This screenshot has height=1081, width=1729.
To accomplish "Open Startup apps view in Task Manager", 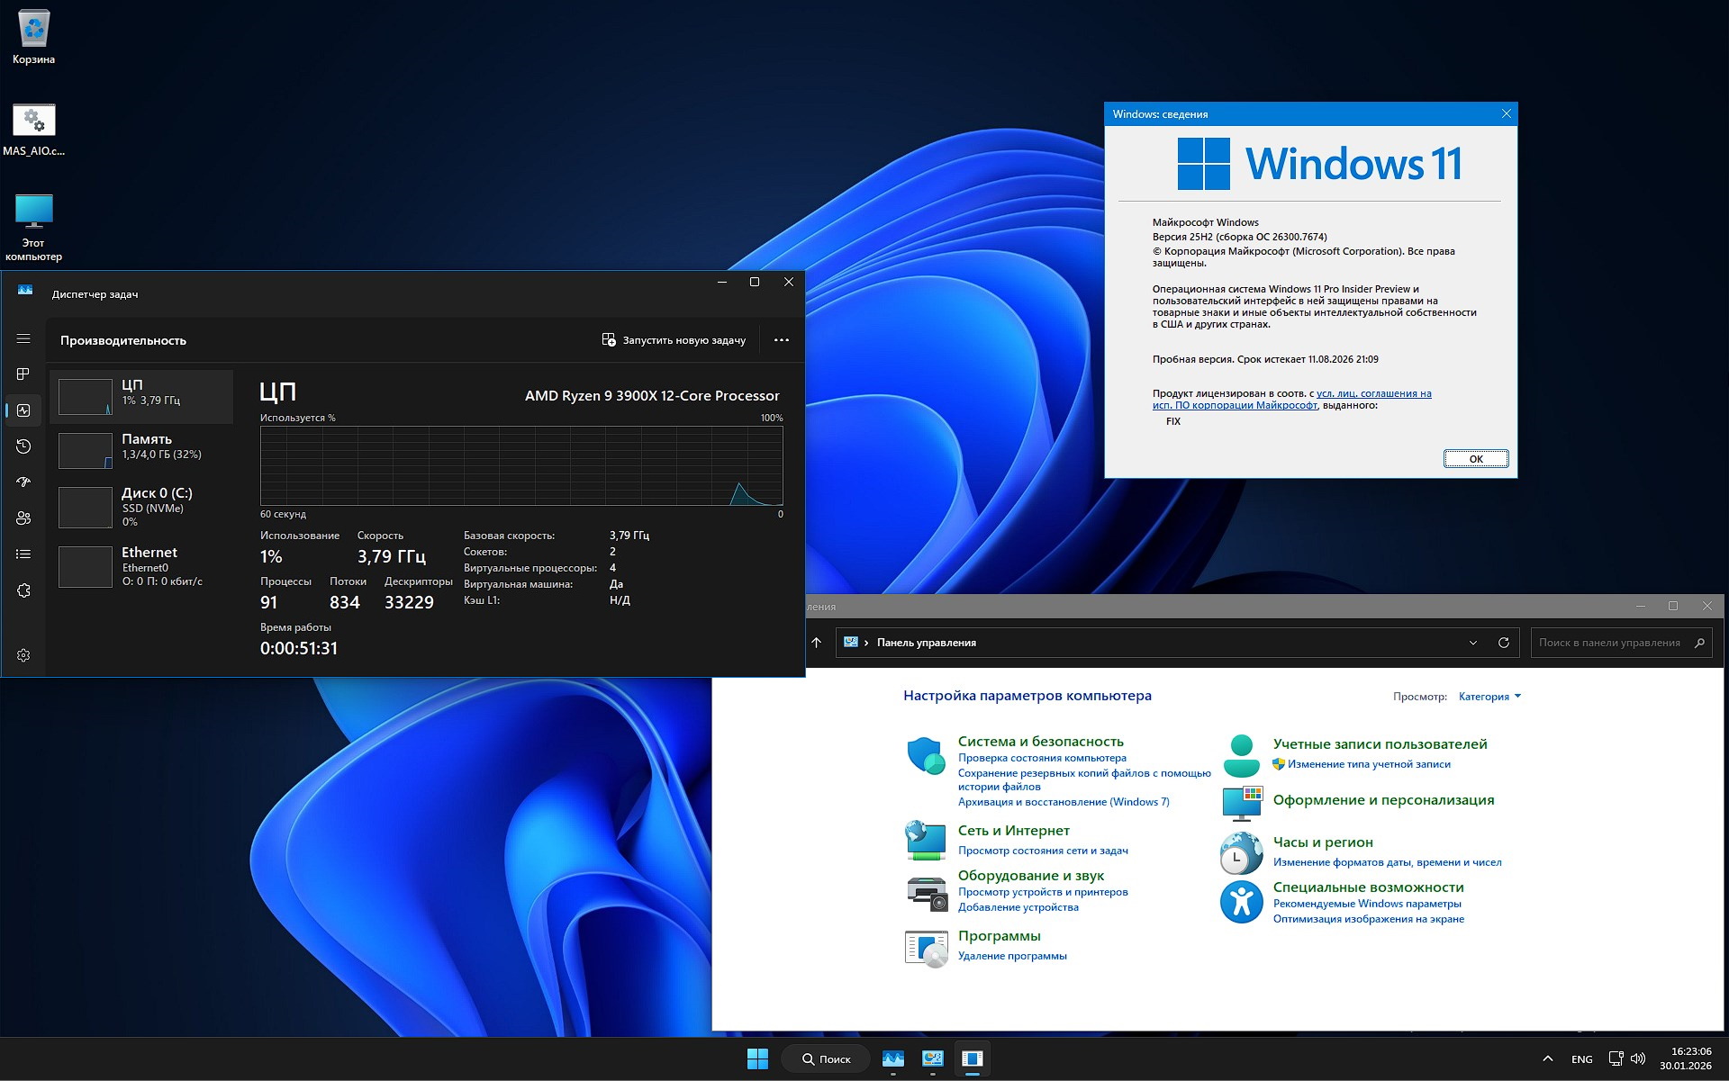I will pyautogui.click(x=23, y=482).
